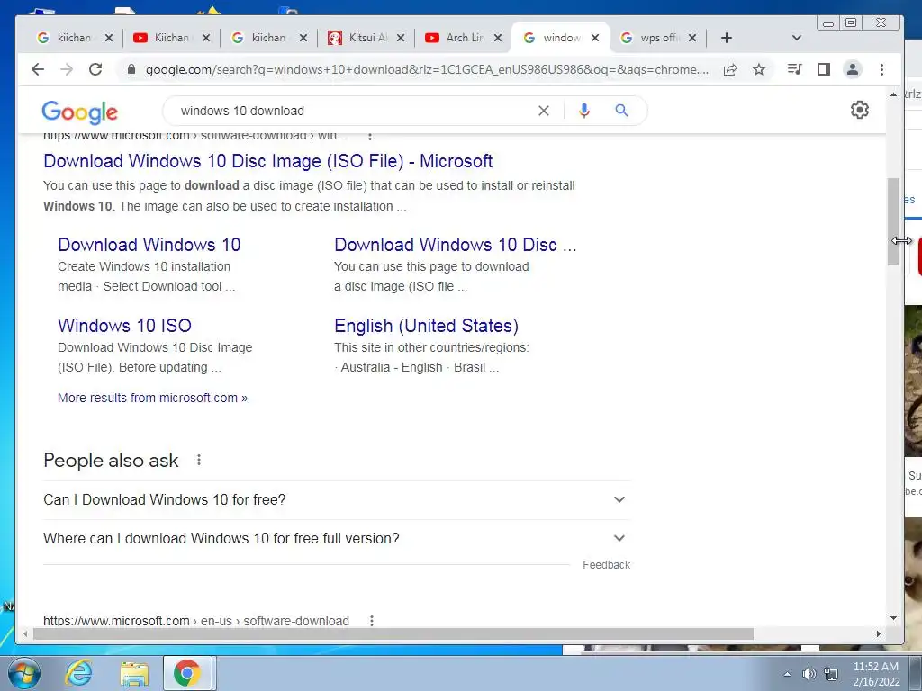Reload the current Google search page
This screenshot has height=691, width=922.
coord(95,69)
